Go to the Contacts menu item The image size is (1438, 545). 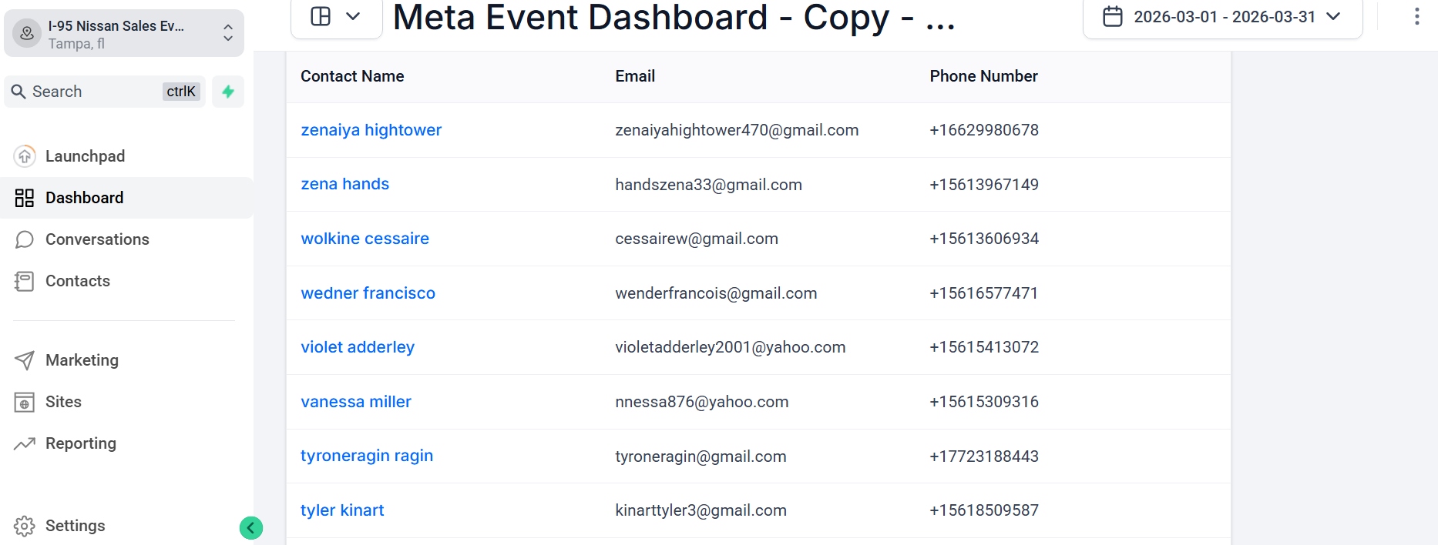[77, 281]
